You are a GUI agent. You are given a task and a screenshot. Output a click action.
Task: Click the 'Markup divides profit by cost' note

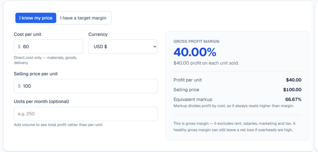234,106
